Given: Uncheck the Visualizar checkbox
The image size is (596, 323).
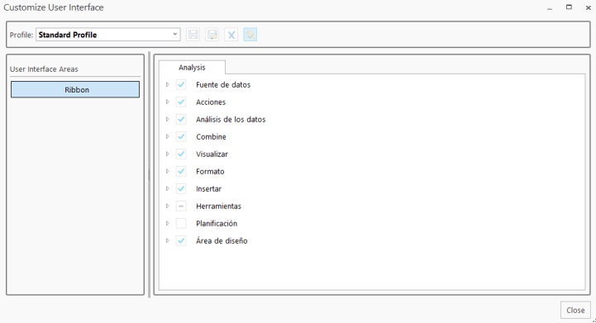Looking at the screenshot, I should point(181,154).
